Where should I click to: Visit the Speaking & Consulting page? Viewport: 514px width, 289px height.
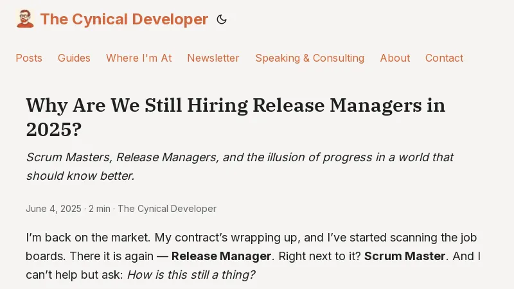pyautogui.click(x=310, y=58)
